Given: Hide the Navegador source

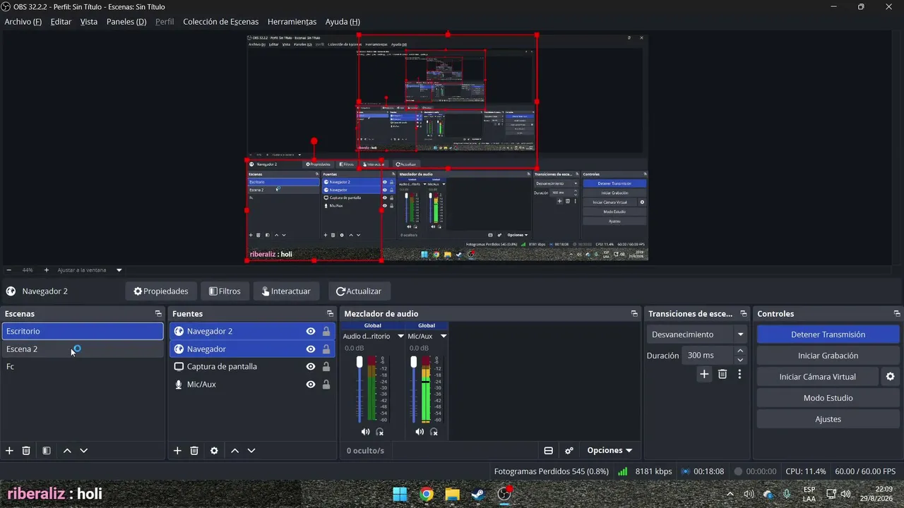Looking at the screenshot, I should [x=311, y=349].
